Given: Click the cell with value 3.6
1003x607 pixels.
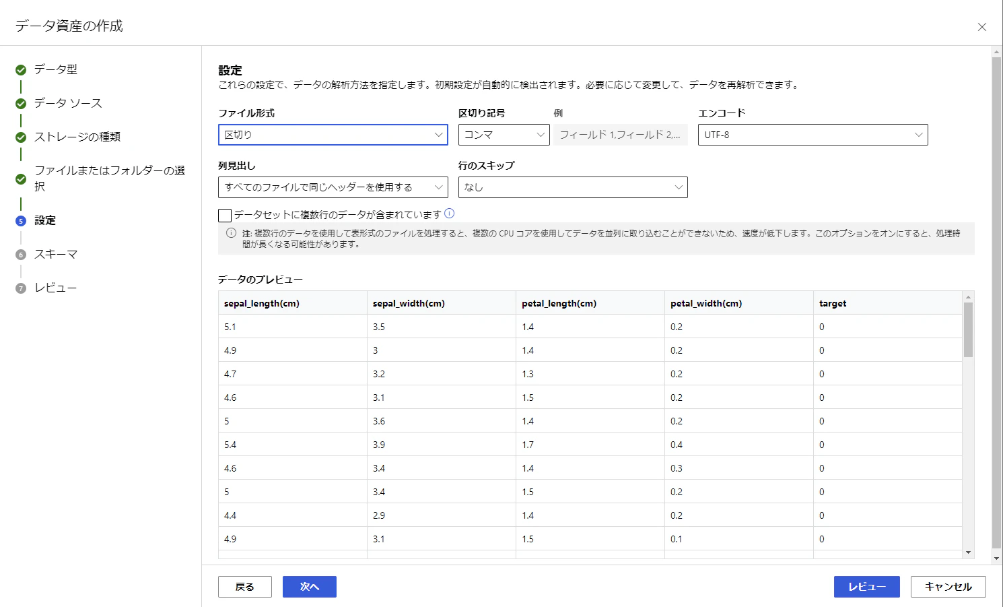Looking at the screenshot, I should (442, 421).
